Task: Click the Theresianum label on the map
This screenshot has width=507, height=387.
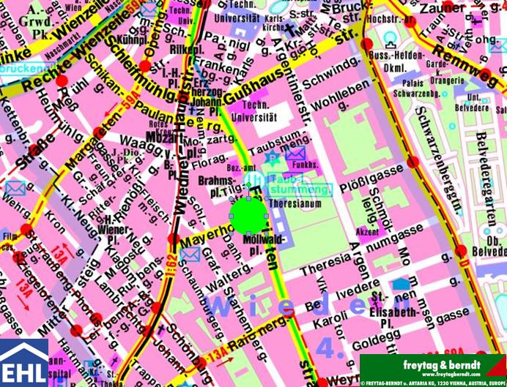Action: click(x=296, y=206)
